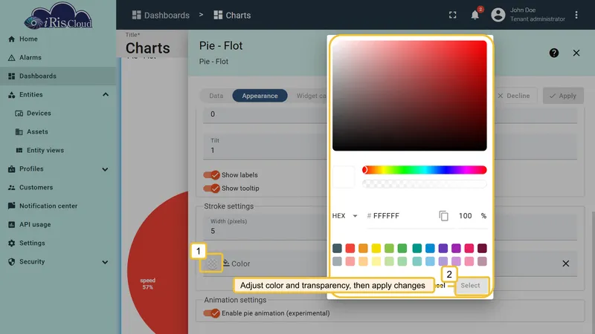The height and width of the screenshot is (334, 595).
Task: Toggle Enable pie animation switch
Action: pyautogui.click(x=211, y=313)
